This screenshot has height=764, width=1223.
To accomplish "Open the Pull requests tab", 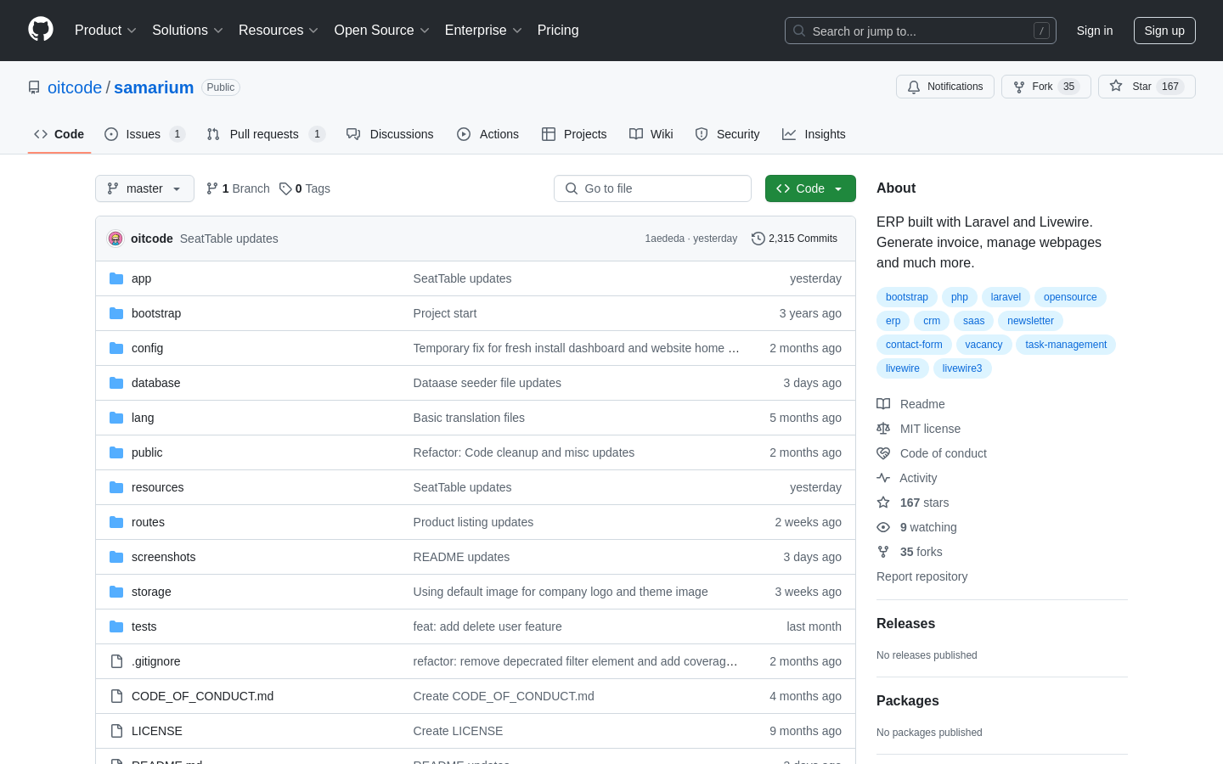I will coord(266,134).
